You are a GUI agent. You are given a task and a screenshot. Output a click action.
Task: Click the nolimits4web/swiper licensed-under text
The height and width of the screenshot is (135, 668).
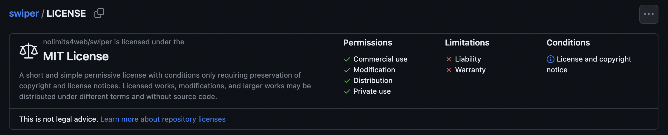click(x=114, y=42)
